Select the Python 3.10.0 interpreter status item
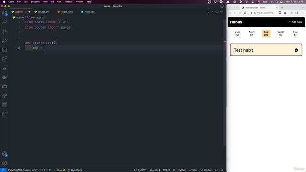The image size is (306, 172). pyautogui.click(x=22, y=170)
